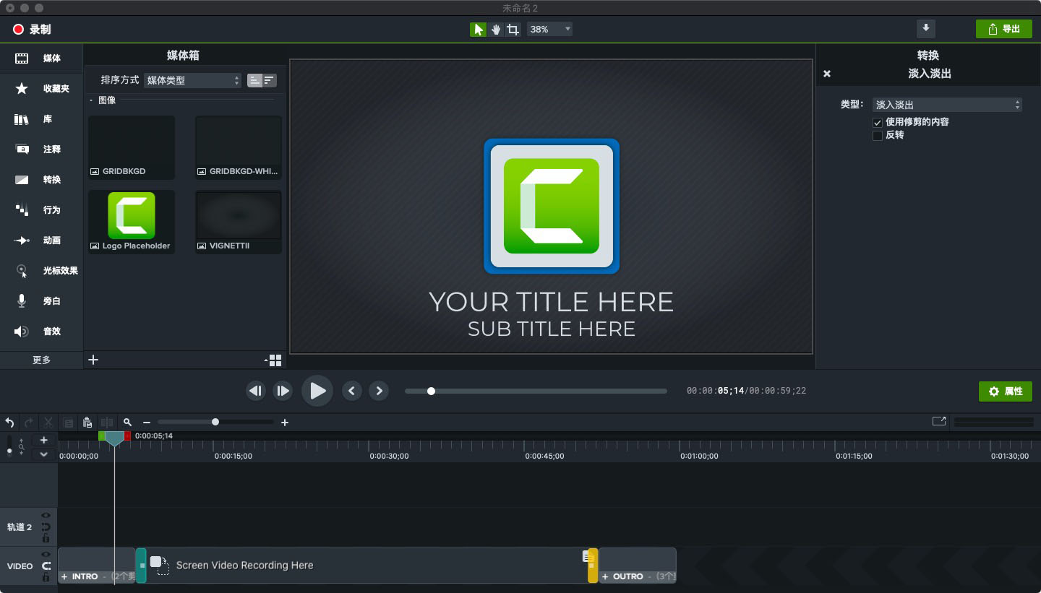This screenshot has height=593, width=1041.
Task: Enable the 反转 checkbox
Action: [x=878, y=136]
